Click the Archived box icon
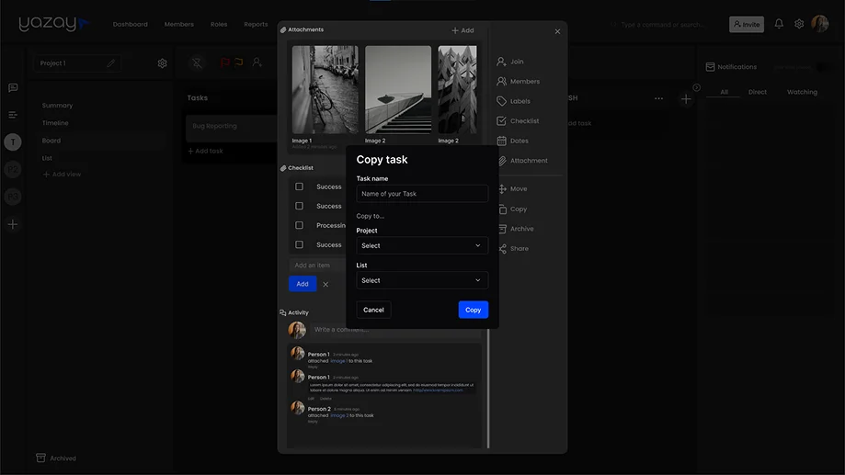This screenshot has height=475, width=845. [40, 458]
